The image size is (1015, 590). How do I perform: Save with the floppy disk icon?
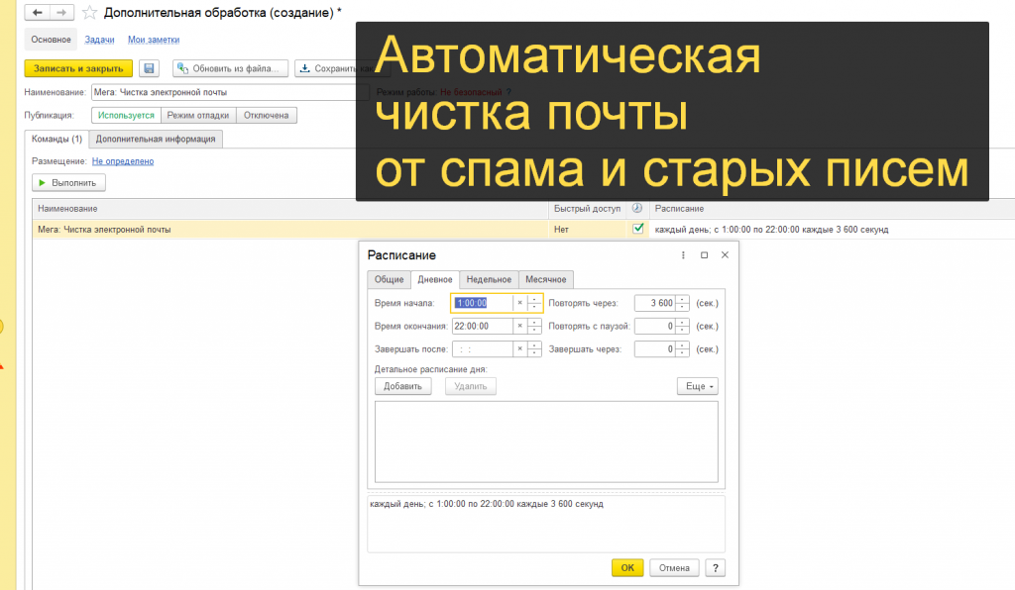pos(149,68)
